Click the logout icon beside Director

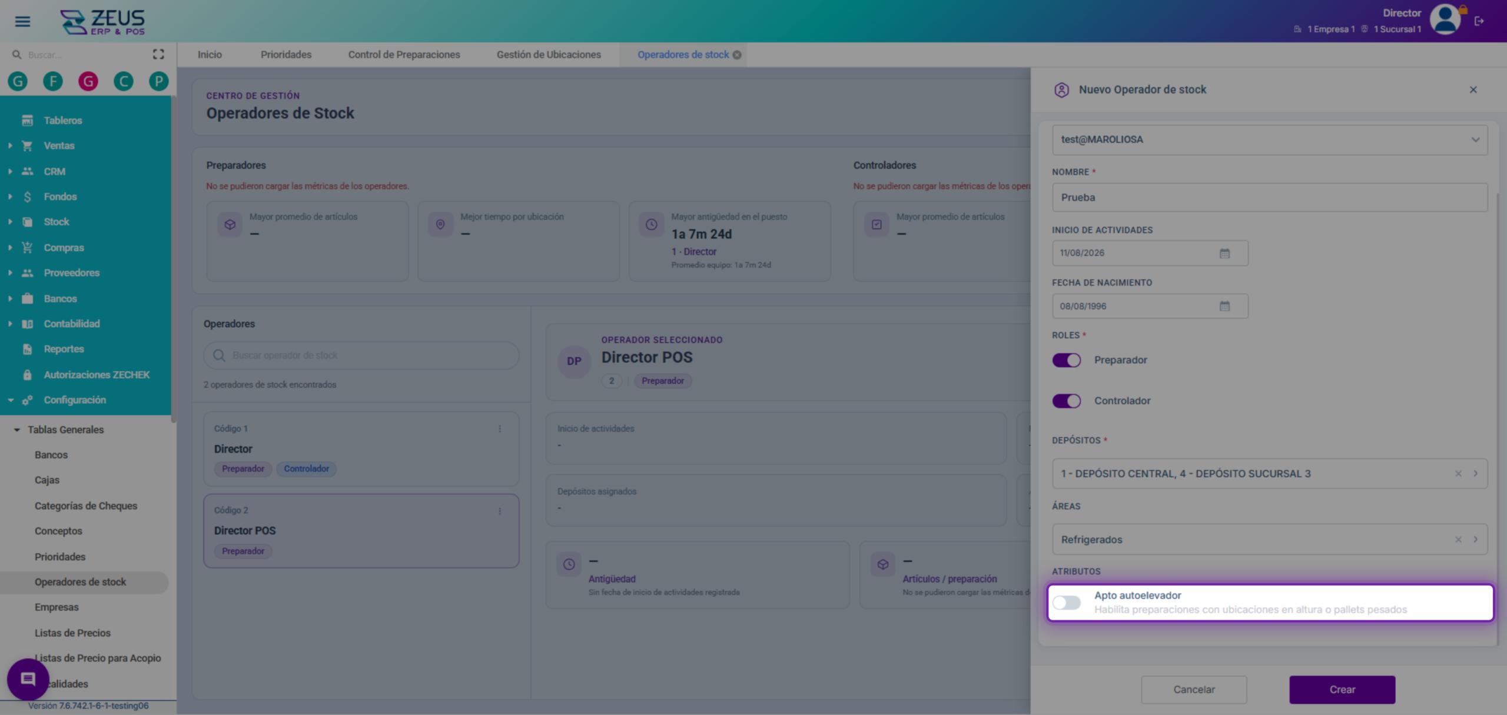[x=1479, y=21]
